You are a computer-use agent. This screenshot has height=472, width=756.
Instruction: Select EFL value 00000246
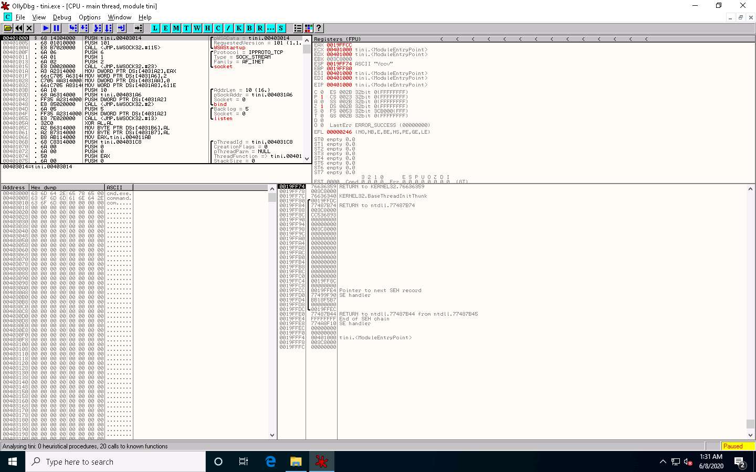(339, 132)
